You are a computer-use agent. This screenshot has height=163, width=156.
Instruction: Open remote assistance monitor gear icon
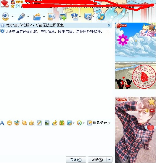coord(88,17)
